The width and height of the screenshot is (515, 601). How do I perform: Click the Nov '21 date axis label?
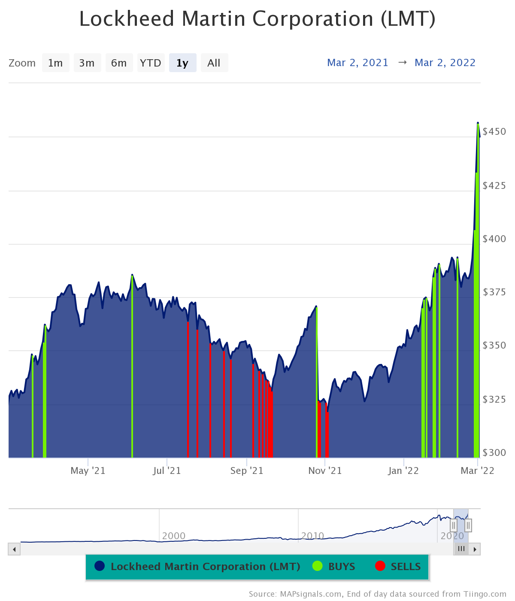(325, 471)
